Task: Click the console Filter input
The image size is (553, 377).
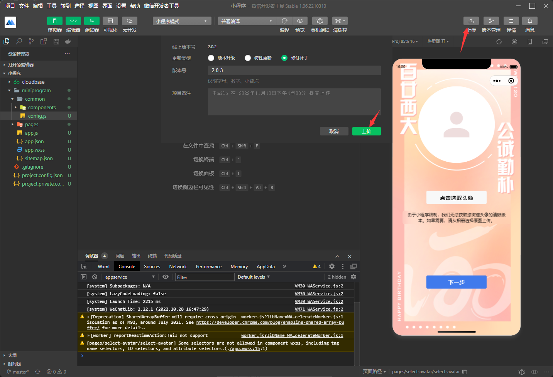Action: point(205,277)
